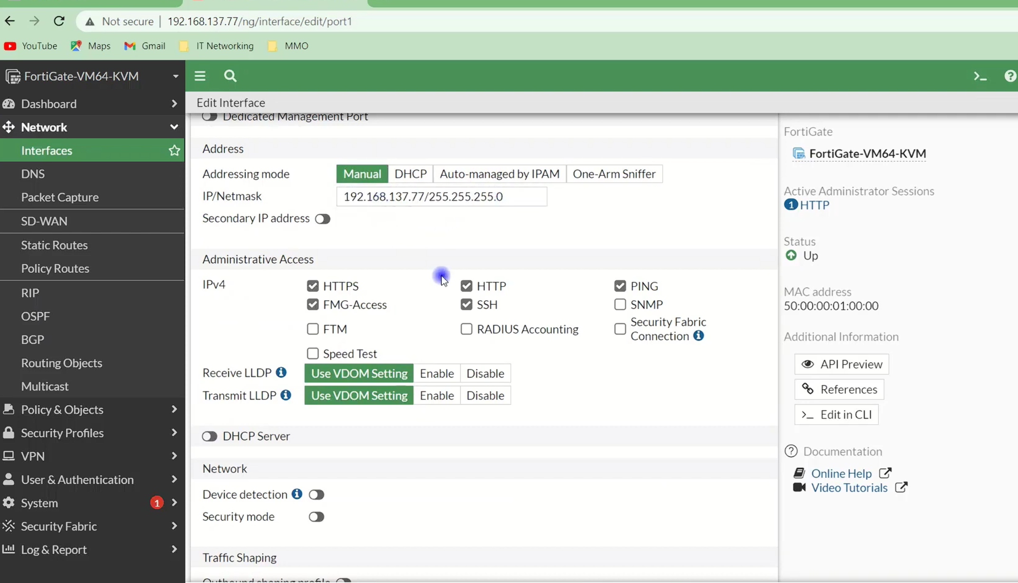Image resolution: width=1018 pixels, height=583 pixels.
Task: Click Security Fabric Connection info icon
Action: tap(698, 336)
